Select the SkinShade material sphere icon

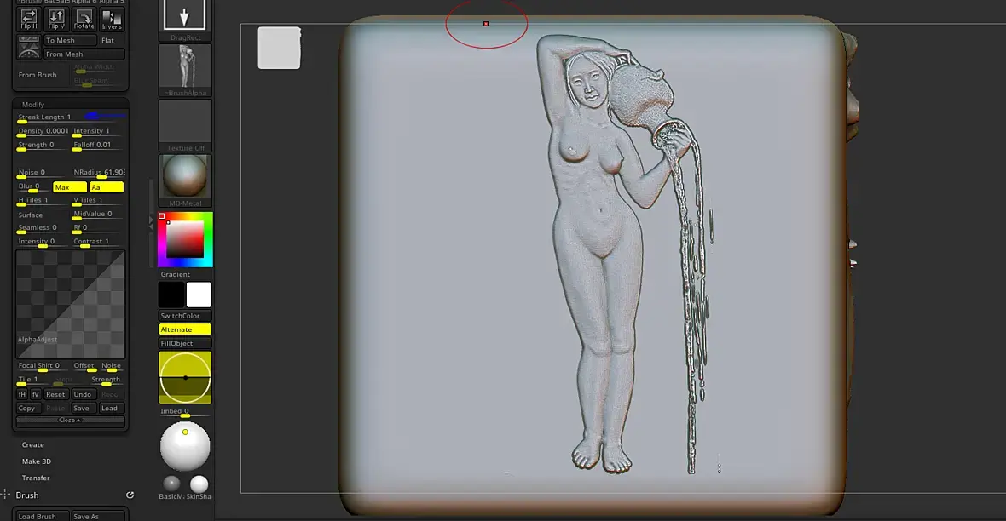[x=199, y=484]
